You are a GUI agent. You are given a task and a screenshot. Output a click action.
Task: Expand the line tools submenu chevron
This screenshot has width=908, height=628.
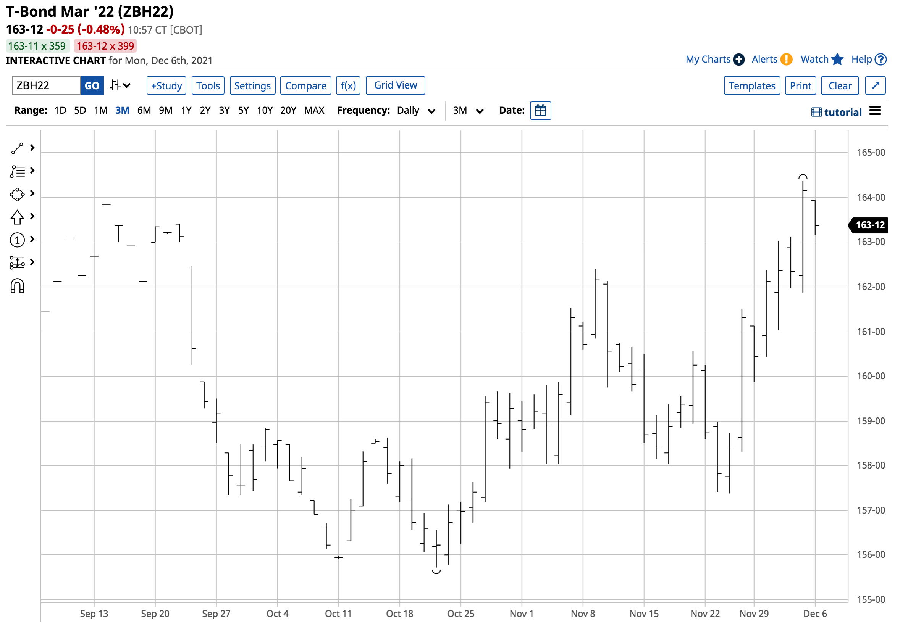click(x=32, y=148)
